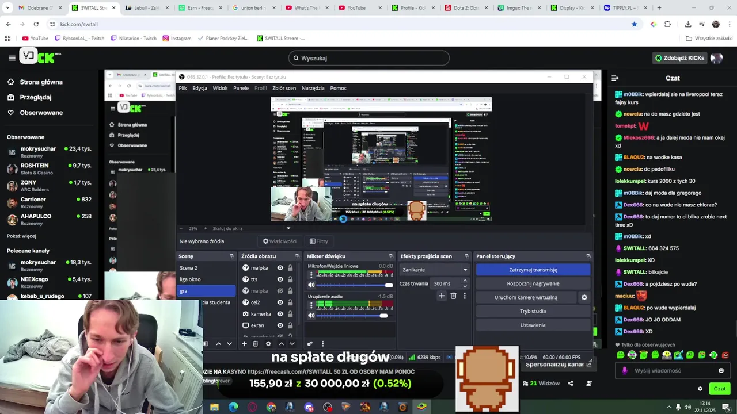Open OBS Widok menu
This screenshot has height=414, width=737.
[x=220, y=88]
